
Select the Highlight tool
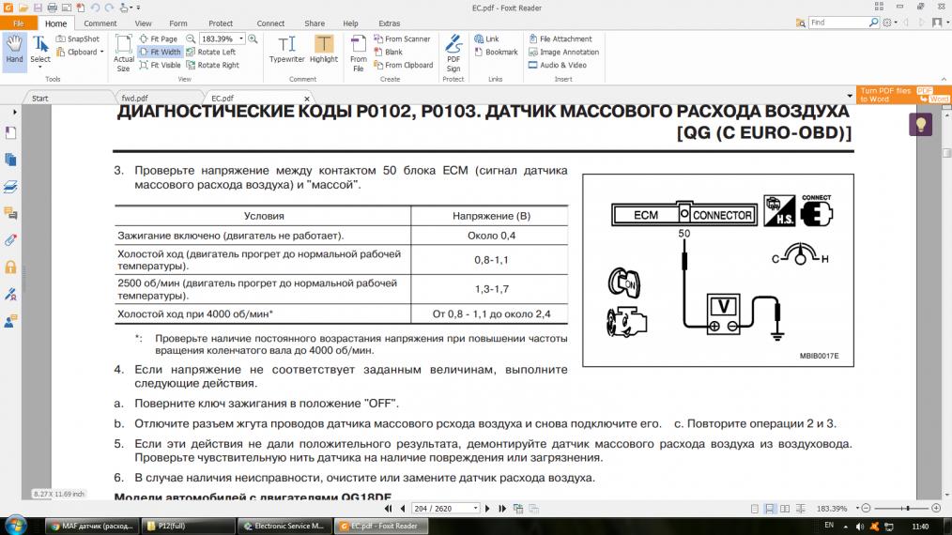(324, 49)
